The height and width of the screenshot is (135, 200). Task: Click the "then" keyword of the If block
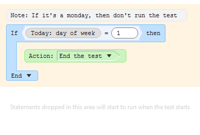click(153, 33)
